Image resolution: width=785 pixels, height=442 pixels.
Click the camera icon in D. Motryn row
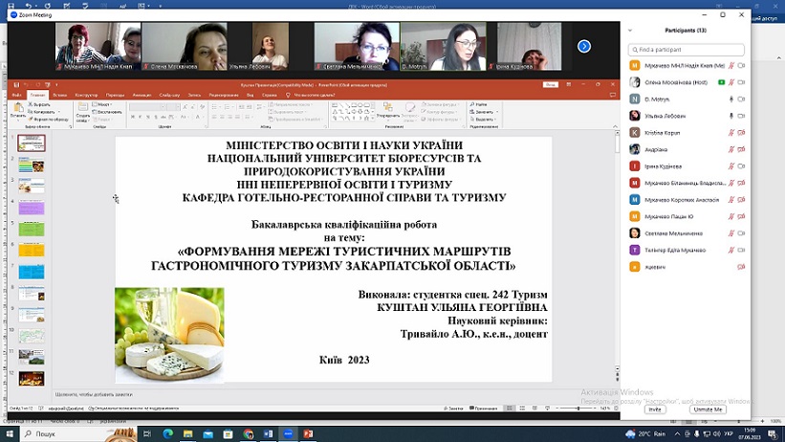point(741,99)
